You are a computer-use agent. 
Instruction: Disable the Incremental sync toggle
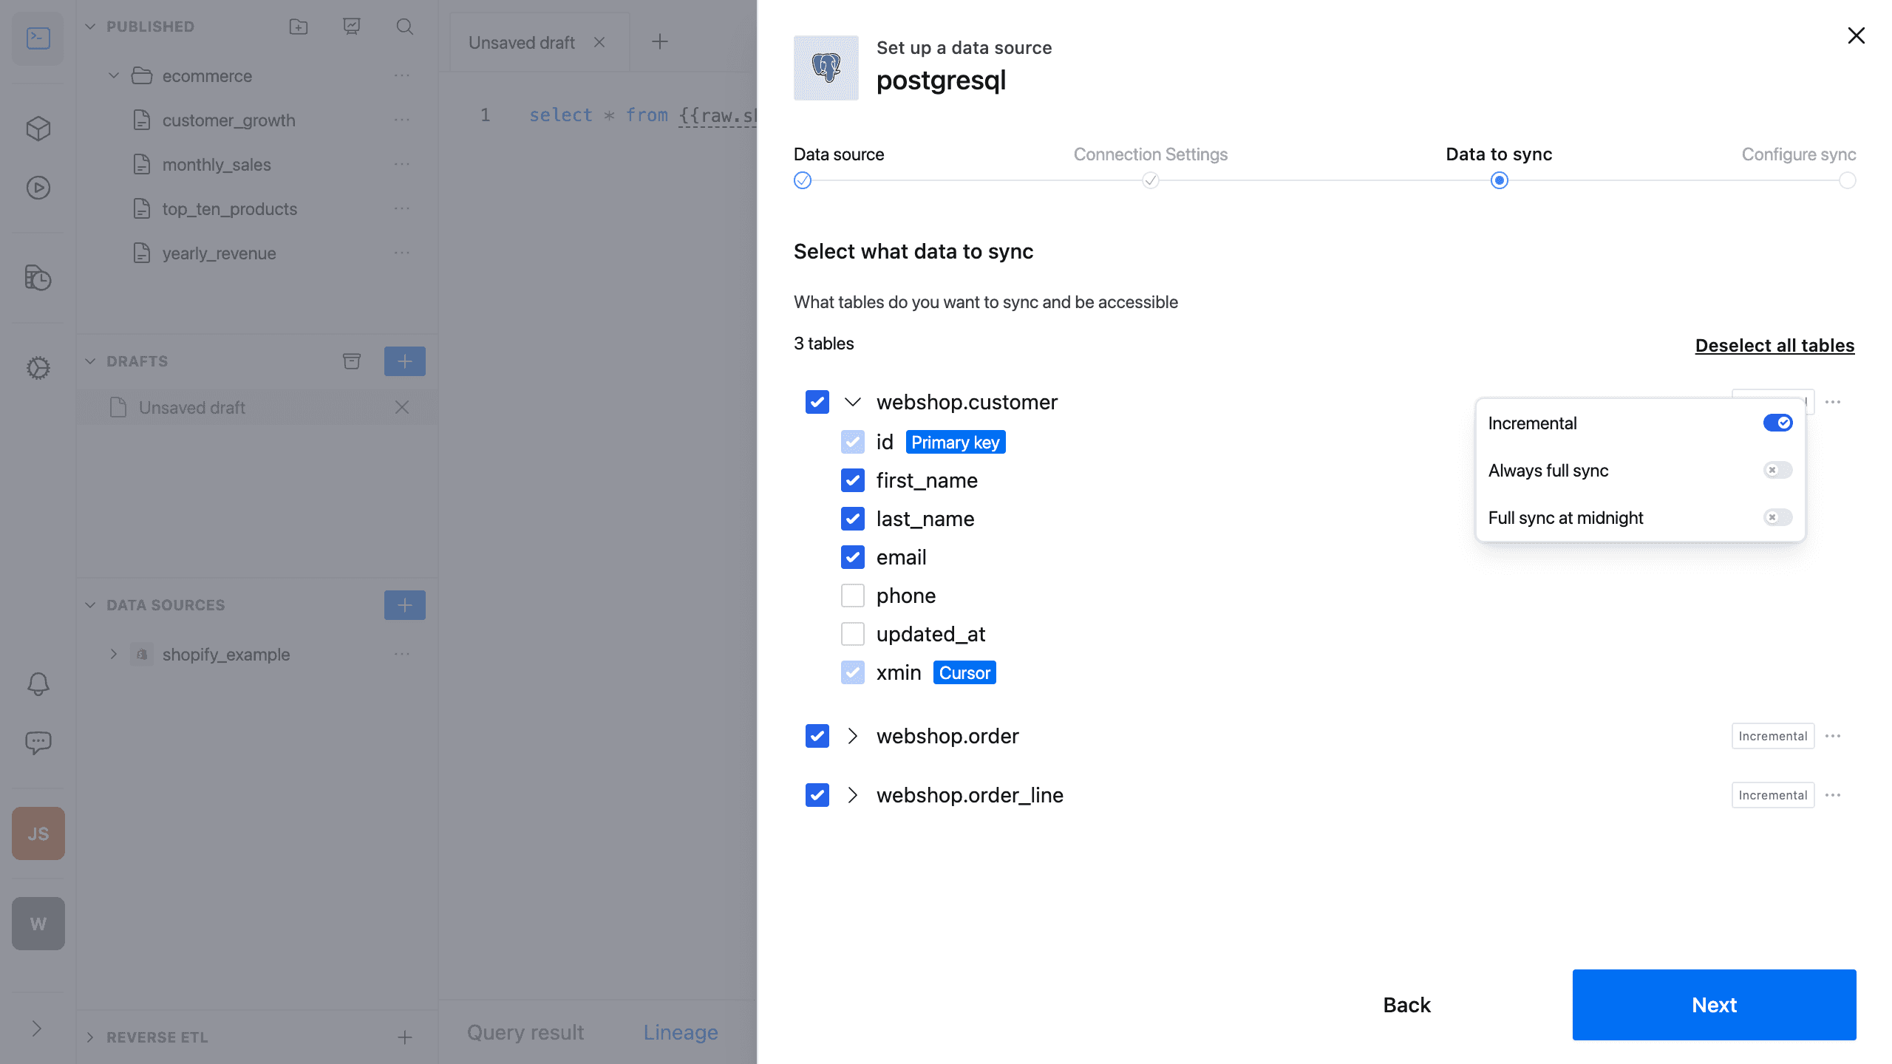[x=1778, y=423]
